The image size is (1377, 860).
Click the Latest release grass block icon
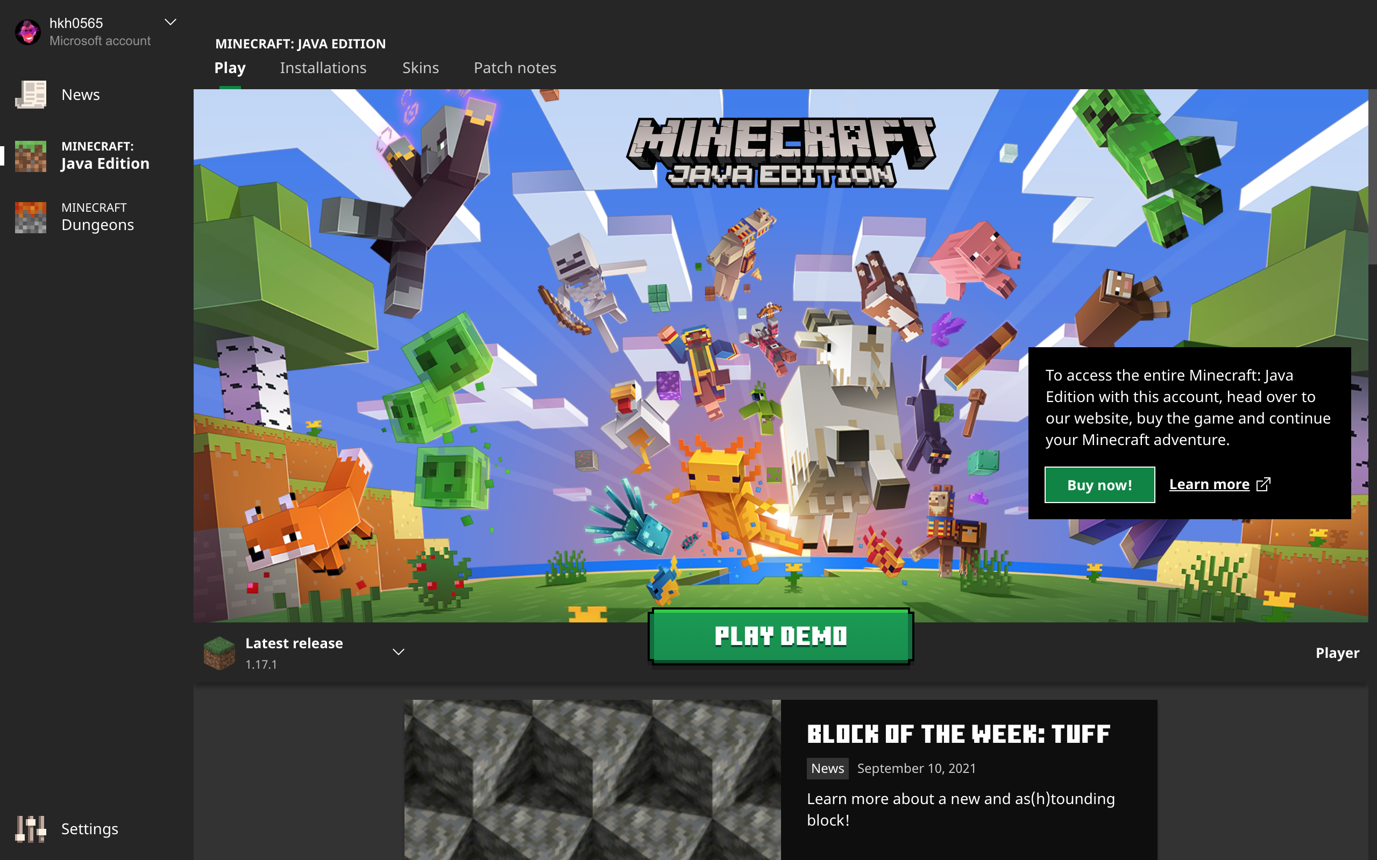tap(219, 653)
